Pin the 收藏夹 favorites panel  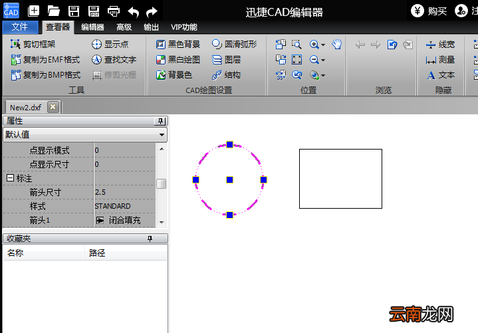coord(150,239)
